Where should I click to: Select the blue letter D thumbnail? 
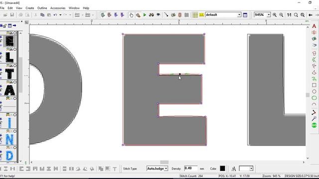pyautogui.click(x=9, y=156)
